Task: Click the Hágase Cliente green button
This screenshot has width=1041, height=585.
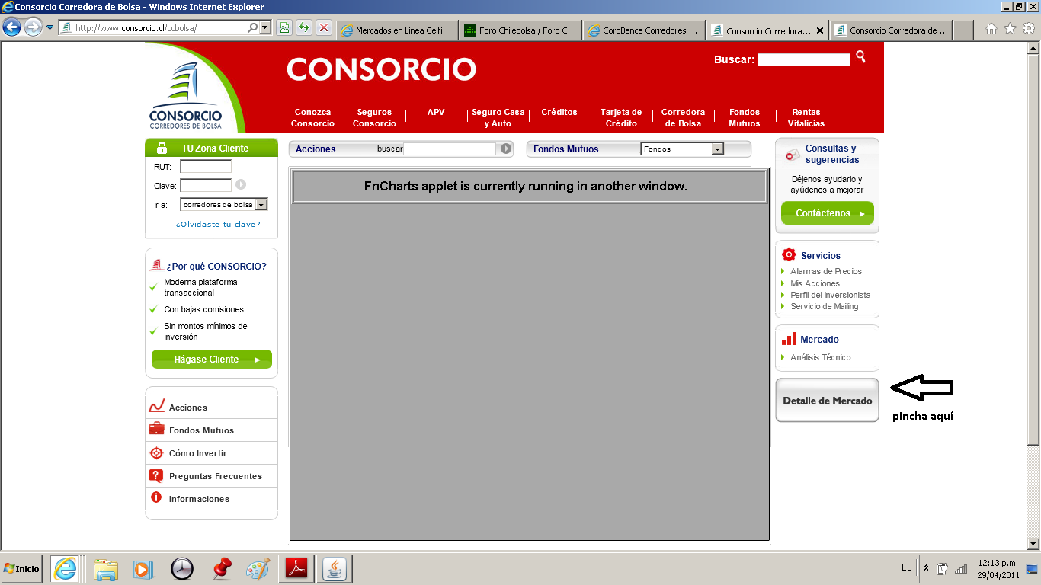Action: pos(212,360)
